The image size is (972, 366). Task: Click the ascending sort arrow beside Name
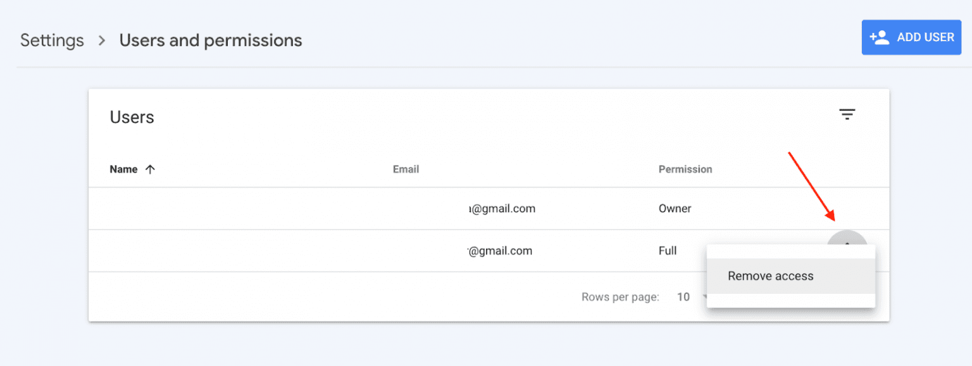click(150, 168)
